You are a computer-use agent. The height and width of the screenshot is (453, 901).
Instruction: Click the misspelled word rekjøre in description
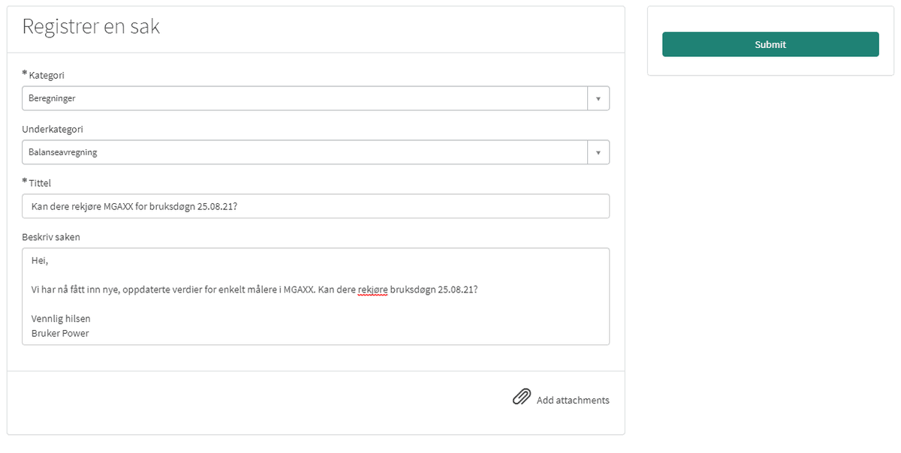373,289
